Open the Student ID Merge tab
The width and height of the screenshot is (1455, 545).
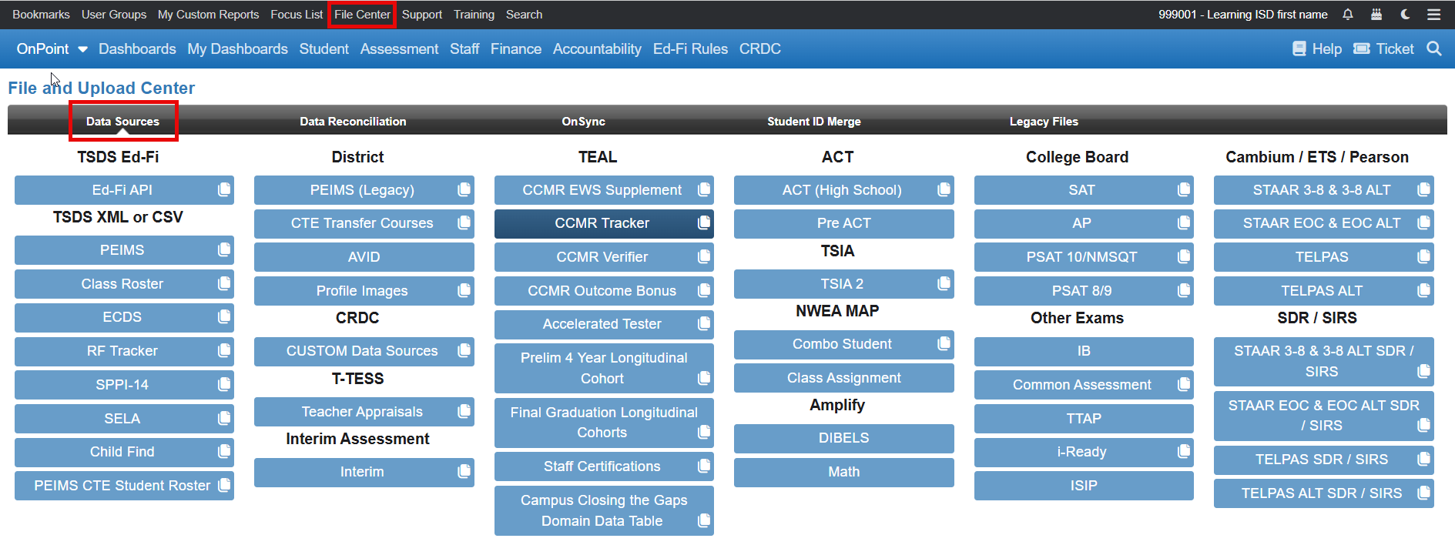tap(813, 121)
